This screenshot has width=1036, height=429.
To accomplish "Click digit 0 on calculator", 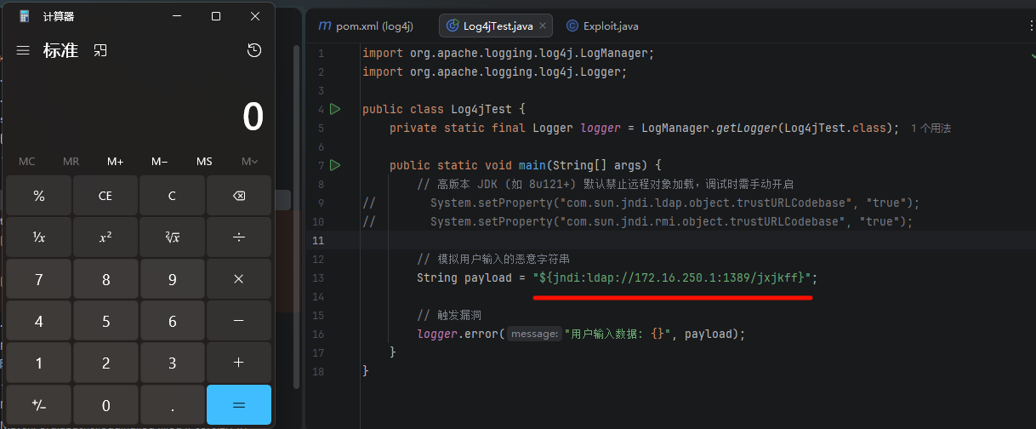I will coord(105,405).
